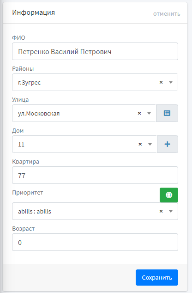Click the green globe map button
This screenshot has width=192, height=293.
[169, 195]
